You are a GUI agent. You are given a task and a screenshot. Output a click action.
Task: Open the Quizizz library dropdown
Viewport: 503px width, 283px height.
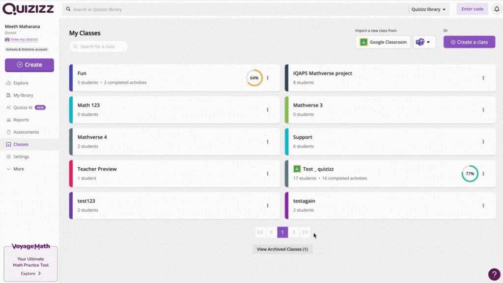click(x=428, y=9)
